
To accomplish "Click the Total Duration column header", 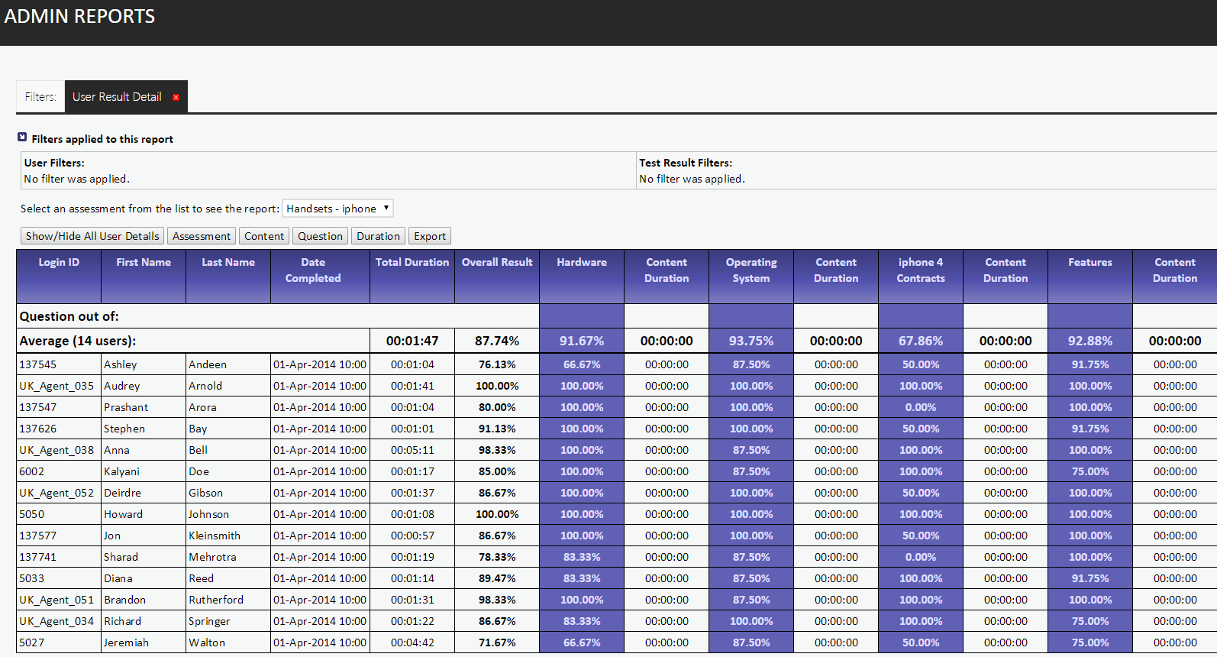I will pyautogui.click(x=412, y=262).
